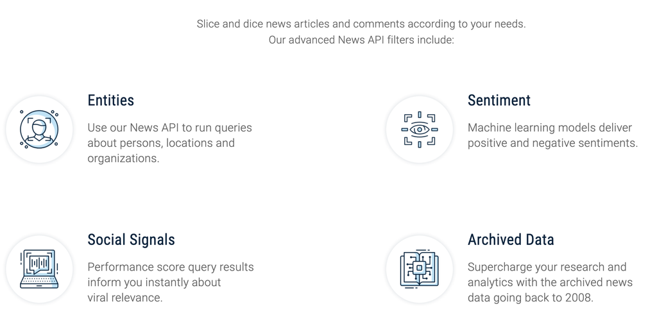Select the Sentiment heading

(499, 101)
